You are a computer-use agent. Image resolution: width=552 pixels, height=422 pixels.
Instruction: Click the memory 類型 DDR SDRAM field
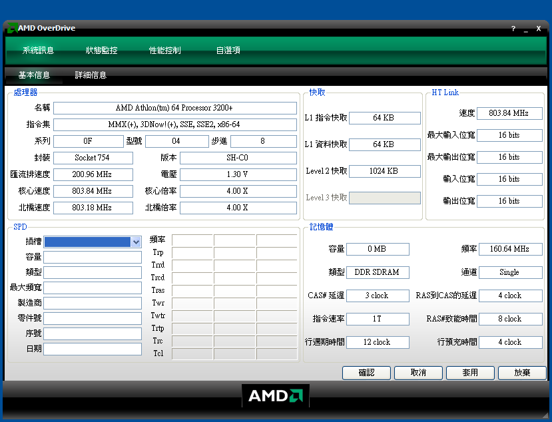[378, 272]
